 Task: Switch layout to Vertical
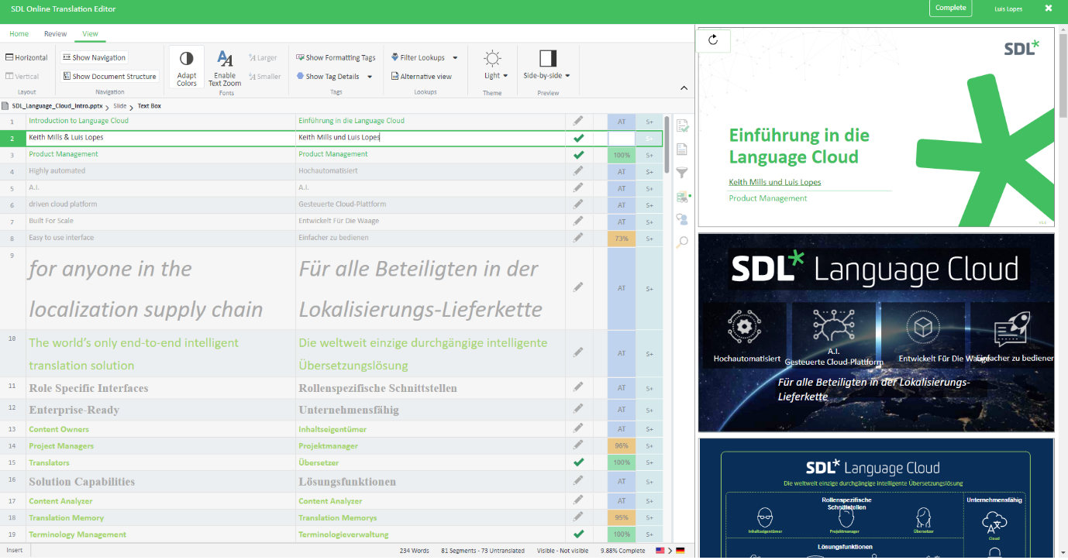(x=22, y=76)
